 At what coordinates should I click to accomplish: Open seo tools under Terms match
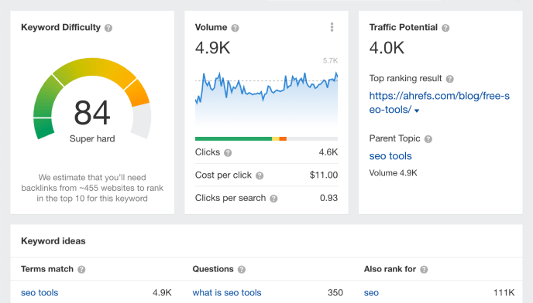coord(40,292)
